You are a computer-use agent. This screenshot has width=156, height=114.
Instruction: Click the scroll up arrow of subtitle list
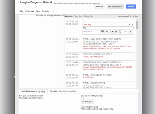(137, 20)
